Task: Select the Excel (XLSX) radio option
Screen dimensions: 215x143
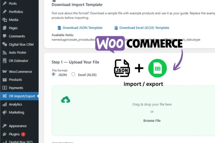Action: point(73,74)
